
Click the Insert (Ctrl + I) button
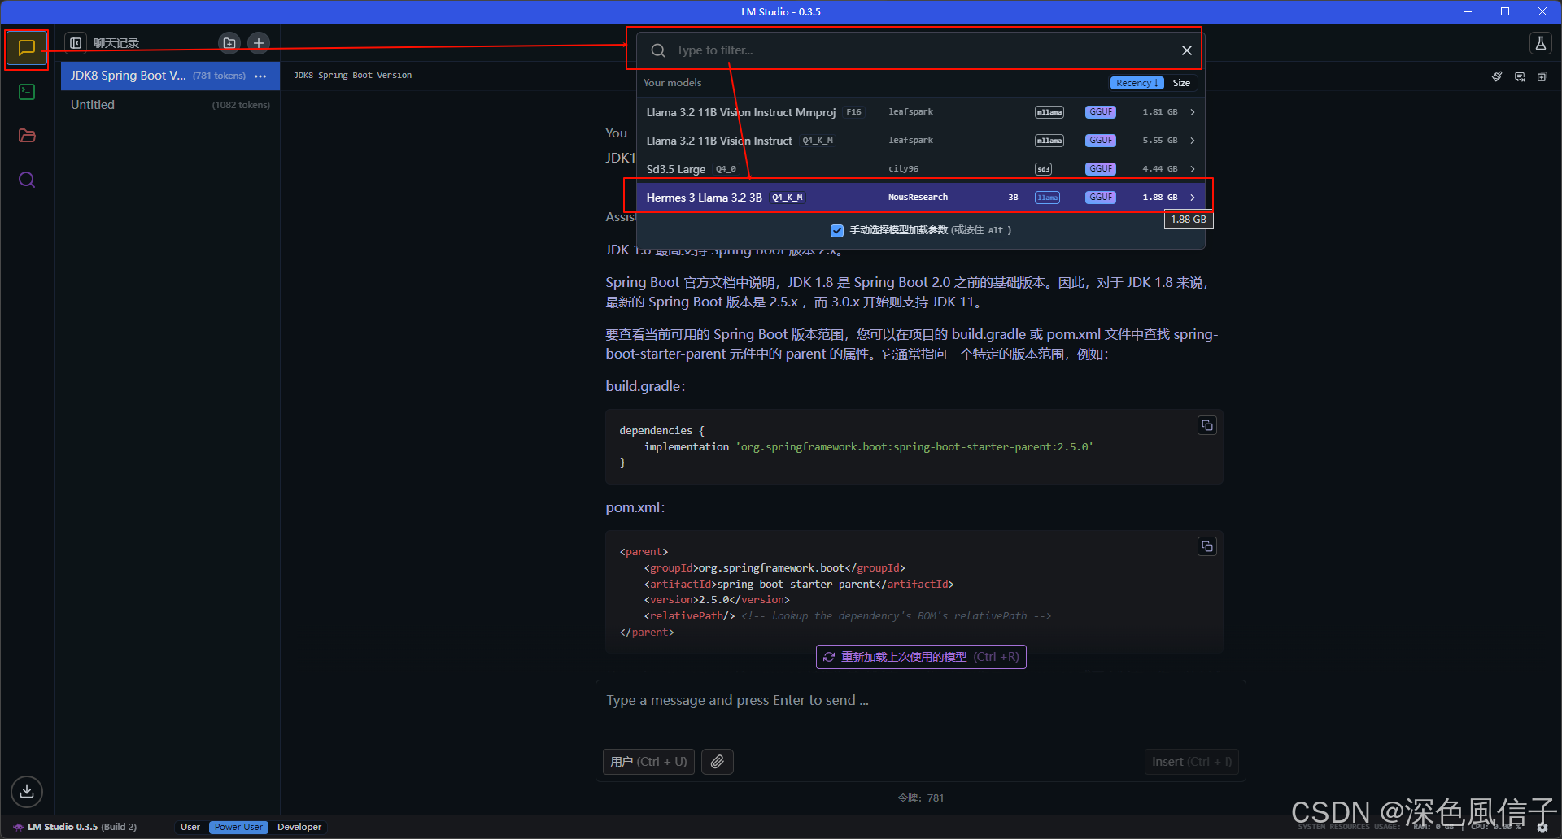(x=1192, y=762)
